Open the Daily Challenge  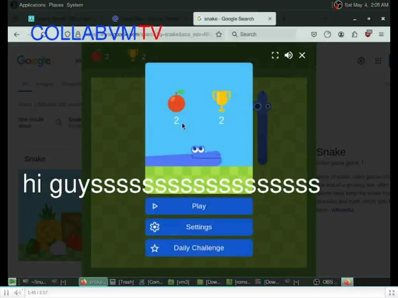tap(199, 248)
